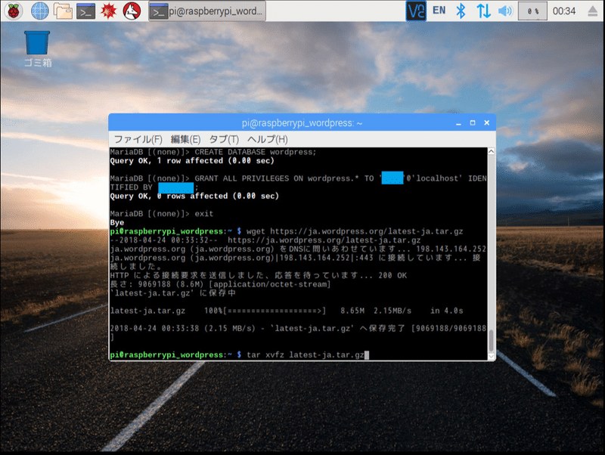
Task: Click the terminal scrollbar up arrow
Action: tap(491, 151)
